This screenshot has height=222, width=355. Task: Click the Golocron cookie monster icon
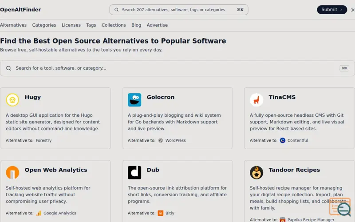(134, 100)
